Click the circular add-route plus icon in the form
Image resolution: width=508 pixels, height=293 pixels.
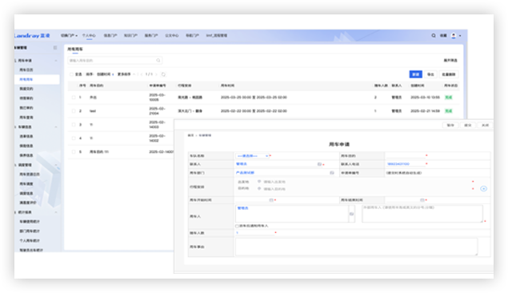pyautogui.click(x=483, y=189)
